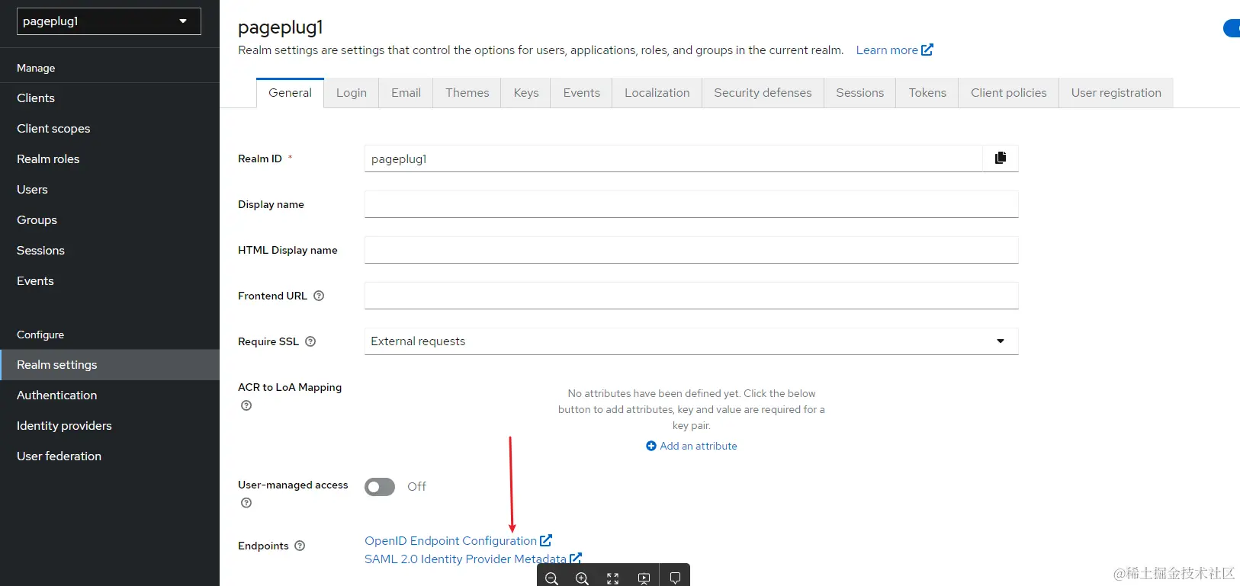Image resolution: width=1240 pixels, height=586 pixels.
Task: Click the pageplug1 page heading
Action: 281,27
